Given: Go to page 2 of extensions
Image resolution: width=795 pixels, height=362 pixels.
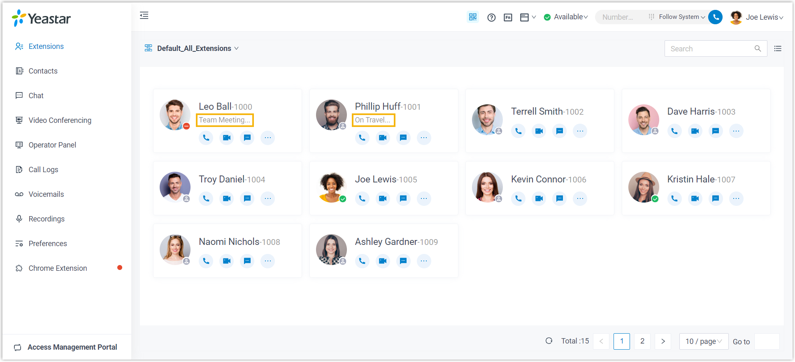Looking at the screenshot, I should 642,341.
